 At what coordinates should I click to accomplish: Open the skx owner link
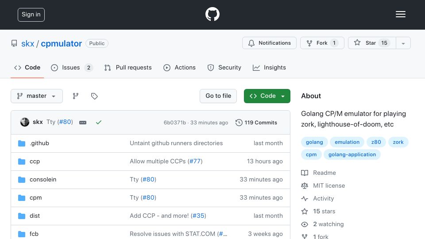pos(27,44)
